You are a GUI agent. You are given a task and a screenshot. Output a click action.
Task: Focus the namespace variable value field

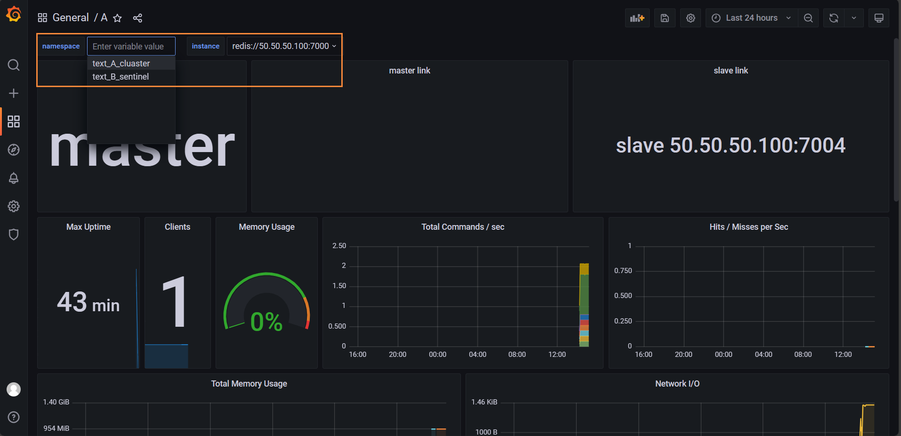point(131,46)
